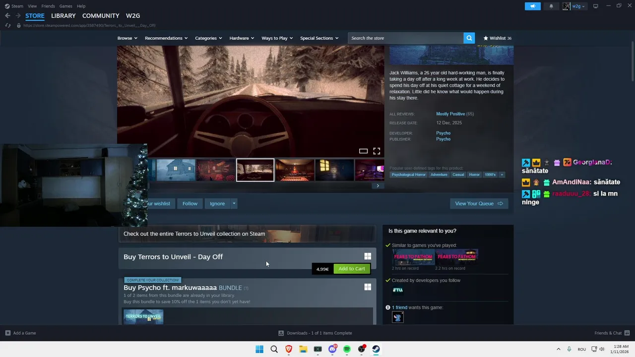Expand the Recommendations dropdown
Screen dimensions: 635x357
coord(166,38)
